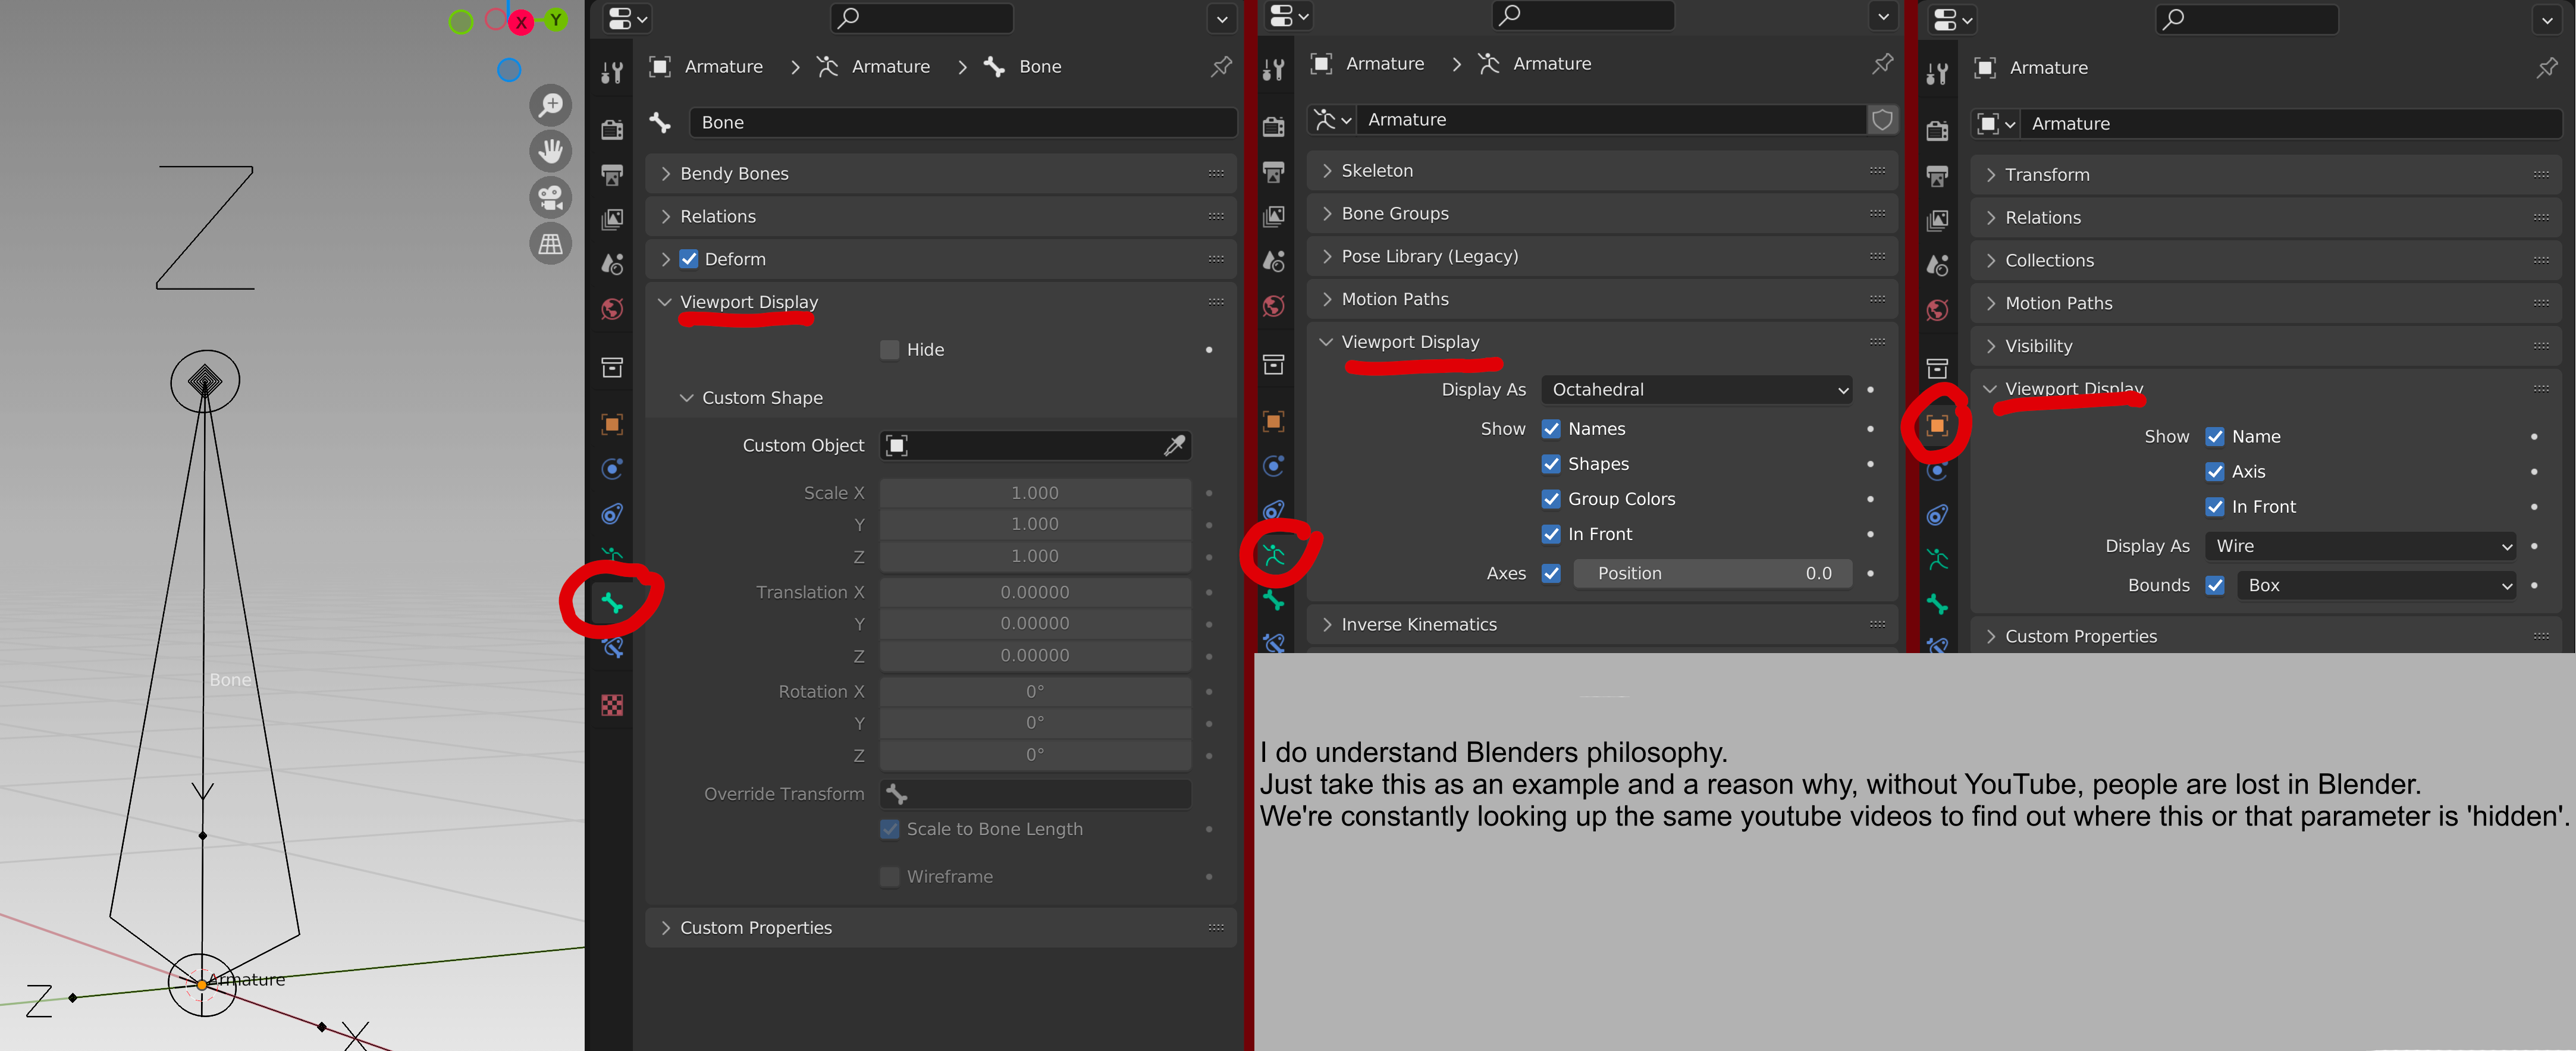The height and width of the screenshot is (1051, 2576).
Task: Uncheck Group Colors checkbox
Action: click(1551, 499)
